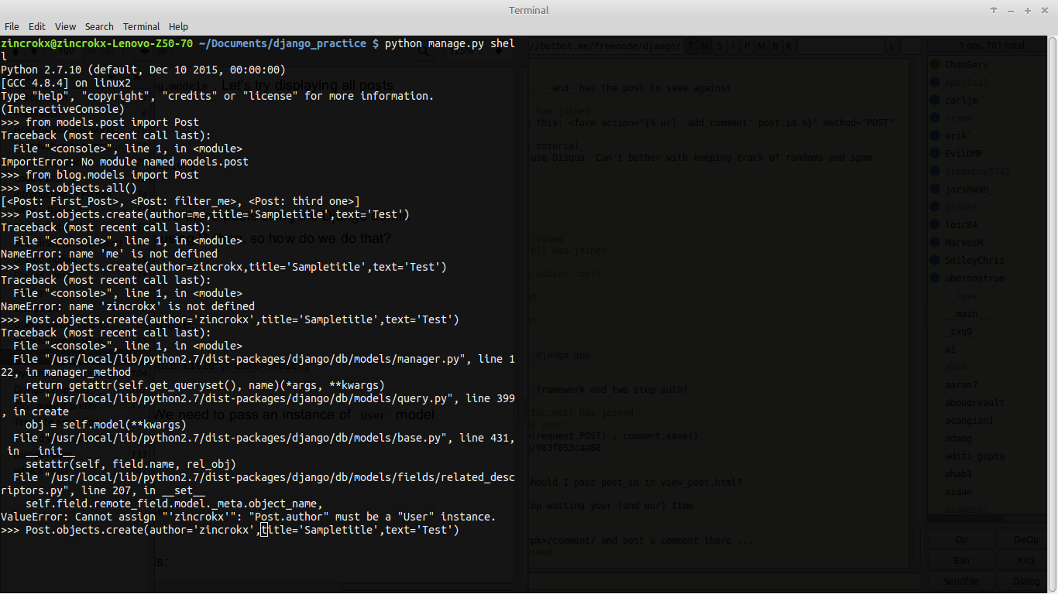Select user jarshwah_ in the user list
The height and width of the screenshot is (594, 1058).
coord(969,189)
